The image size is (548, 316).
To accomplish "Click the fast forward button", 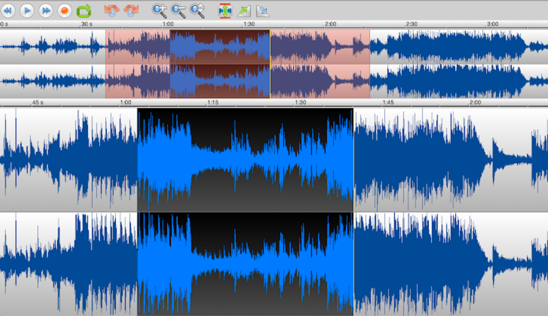I will pyautogui.click(x=45, y=11).
